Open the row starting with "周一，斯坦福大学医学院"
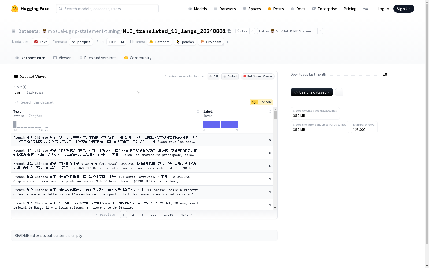 point(142,140)
